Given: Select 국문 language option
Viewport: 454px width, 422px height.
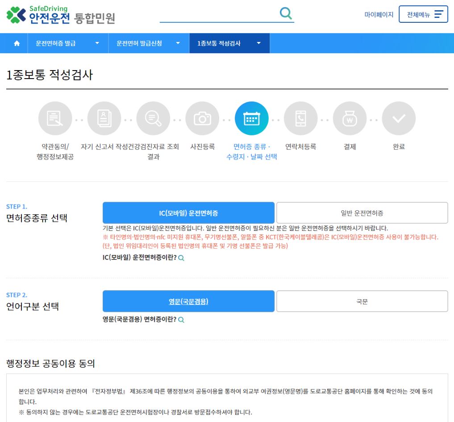Looking at the screenshot, I should [362, 301].
